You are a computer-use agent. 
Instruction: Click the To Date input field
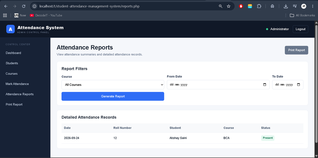288,84
